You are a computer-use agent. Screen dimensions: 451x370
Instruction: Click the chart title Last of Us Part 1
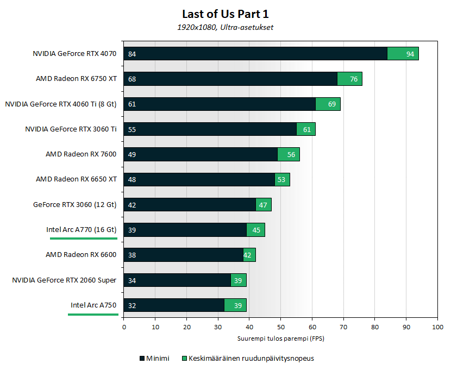(225, 14)
